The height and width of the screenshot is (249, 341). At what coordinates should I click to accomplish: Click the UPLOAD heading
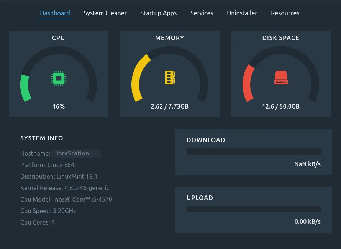[200, 198]
